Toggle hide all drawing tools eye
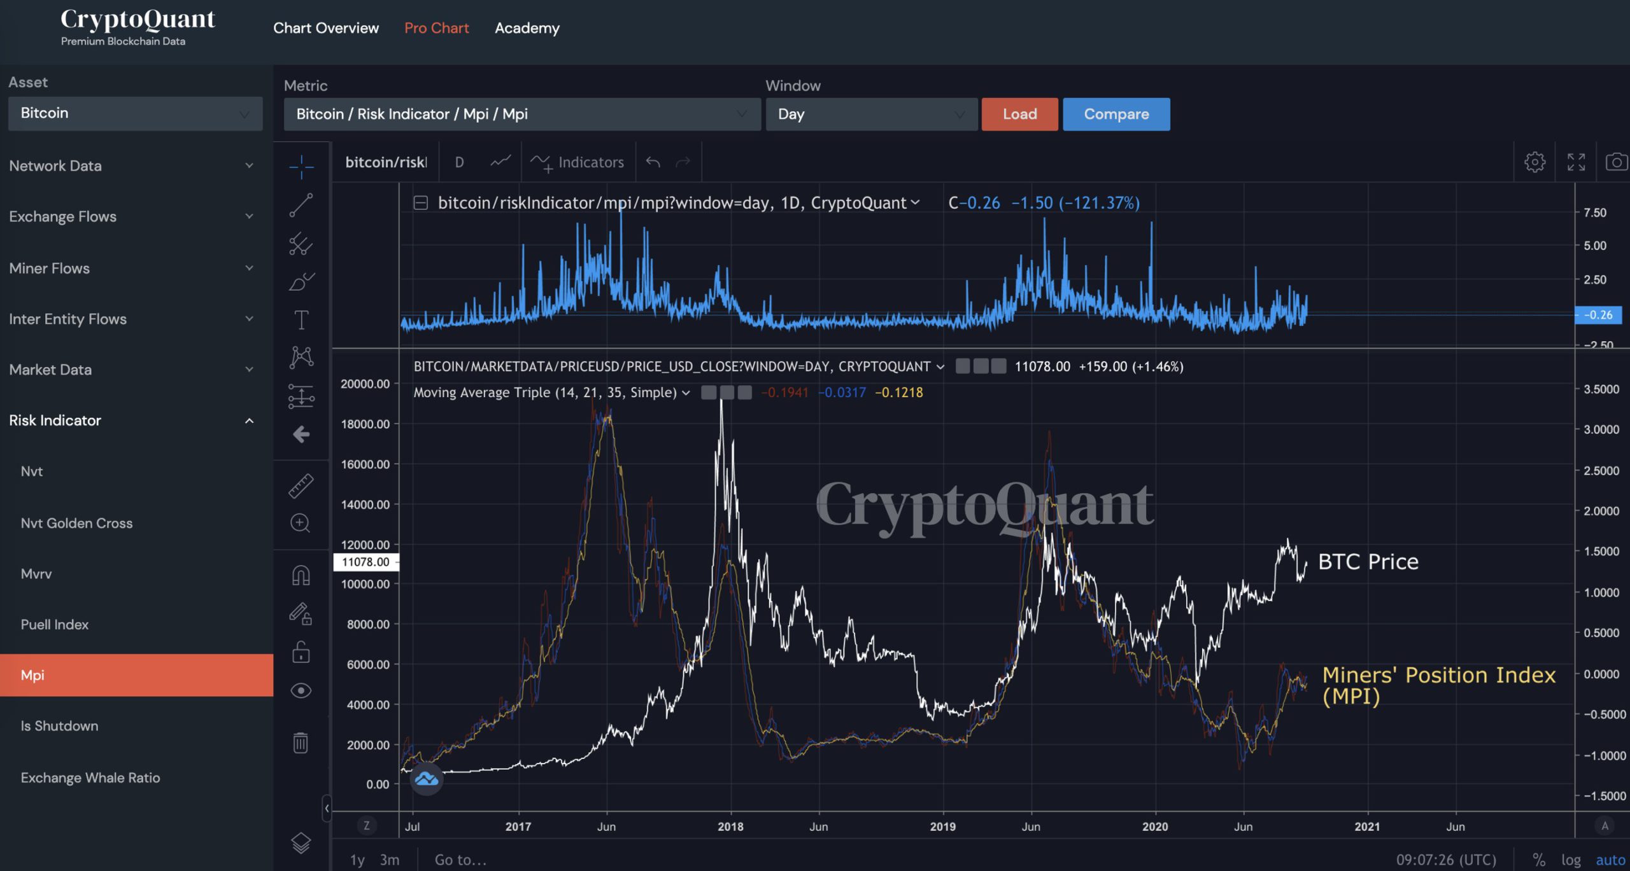 (x=301, y=691)
